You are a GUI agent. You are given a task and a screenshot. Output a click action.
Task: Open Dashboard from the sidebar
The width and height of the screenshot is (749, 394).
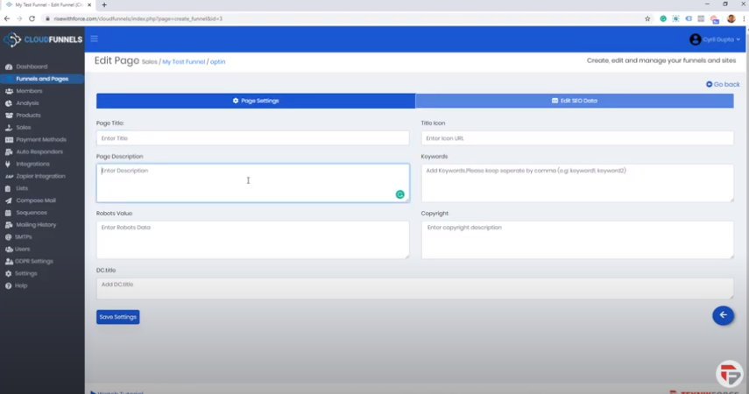(32, 67)
